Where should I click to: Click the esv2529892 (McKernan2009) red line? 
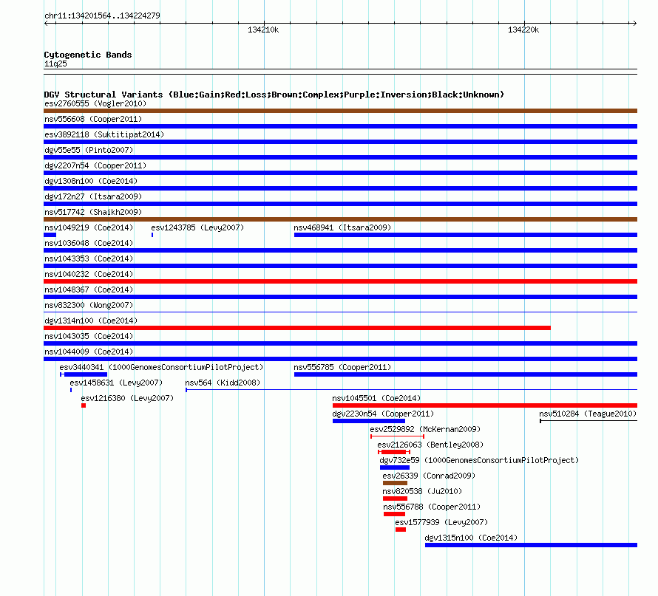[x=398, y=436]
